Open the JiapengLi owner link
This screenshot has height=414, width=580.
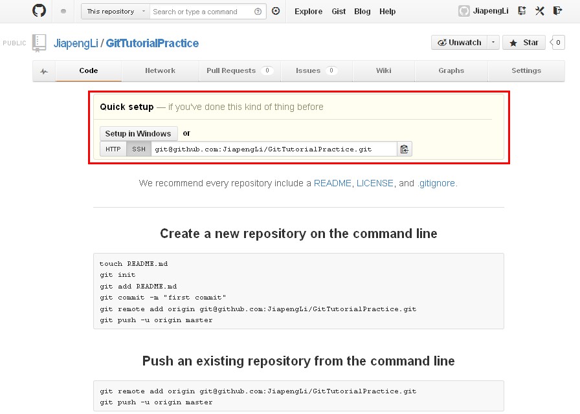(x=76, y=43)
